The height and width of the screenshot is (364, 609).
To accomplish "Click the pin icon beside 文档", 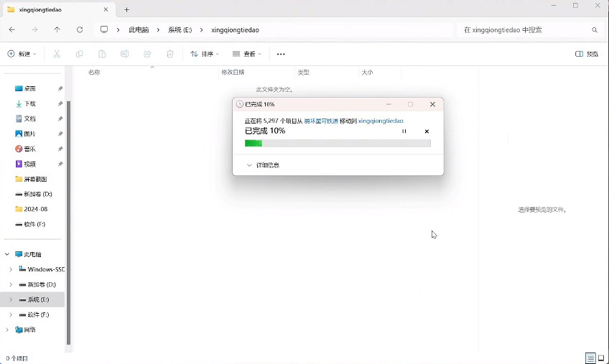I will 60,118.
